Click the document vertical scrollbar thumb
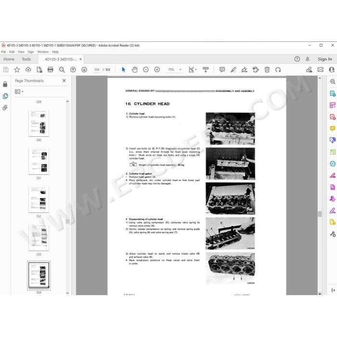This screenshot has width=337, height=337. click(x=320, y=214)
